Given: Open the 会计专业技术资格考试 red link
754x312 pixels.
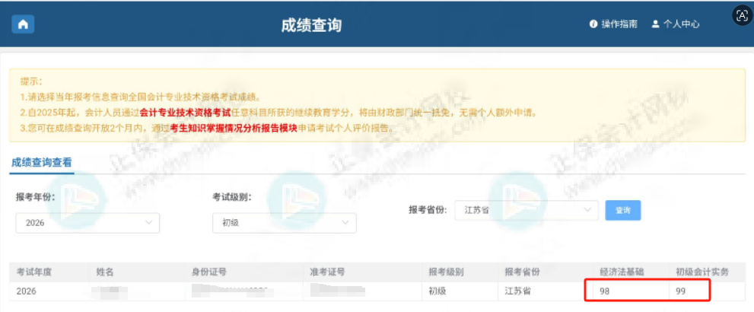Looking at the screenshot, I should (185, 113).
